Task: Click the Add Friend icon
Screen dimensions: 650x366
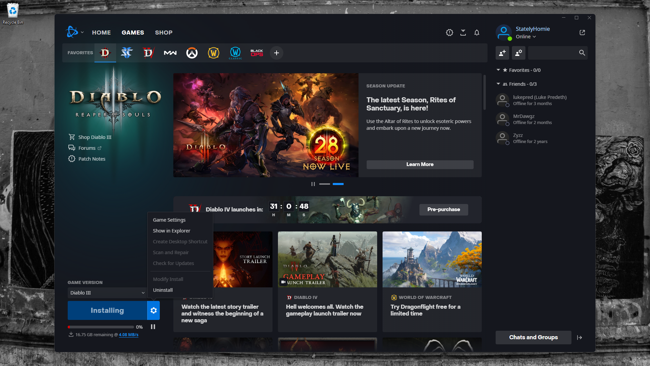Action: [x=502, y=53]
